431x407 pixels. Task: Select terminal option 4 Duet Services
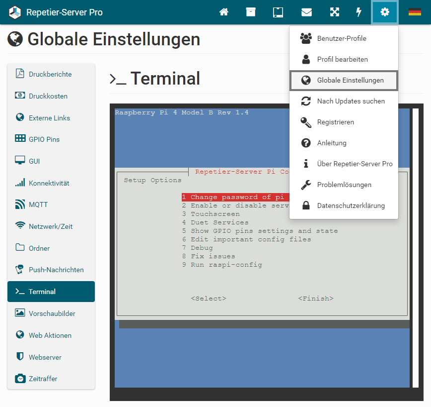tap(215, 222)
